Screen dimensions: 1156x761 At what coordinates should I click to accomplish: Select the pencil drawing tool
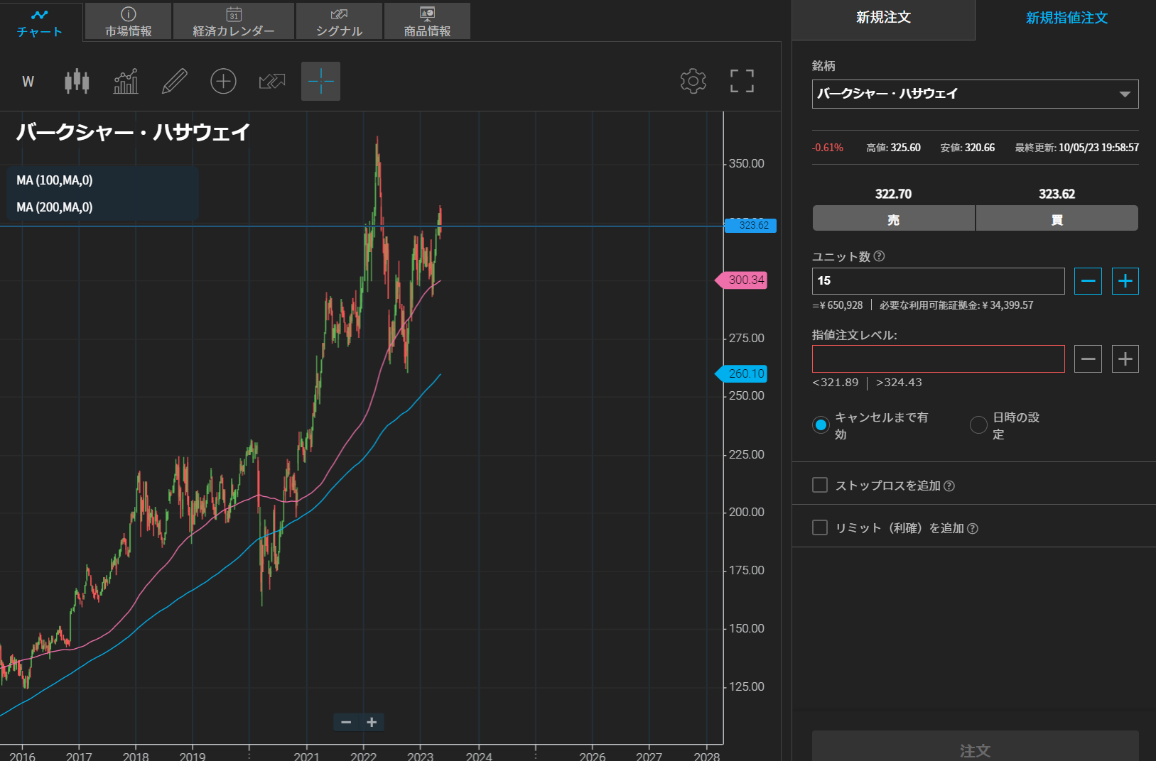point(174,82)
